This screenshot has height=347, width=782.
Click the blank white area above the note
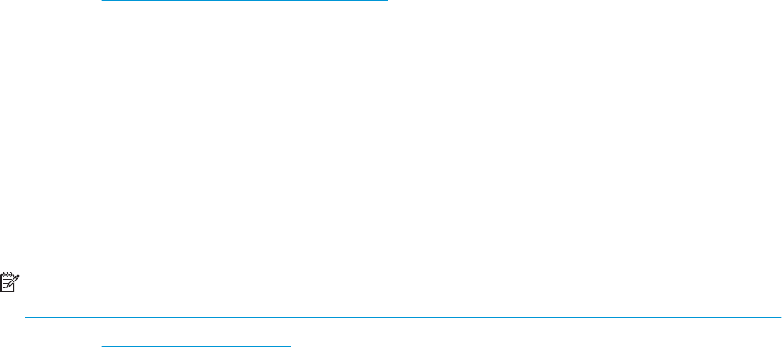[x=391, y=135]
